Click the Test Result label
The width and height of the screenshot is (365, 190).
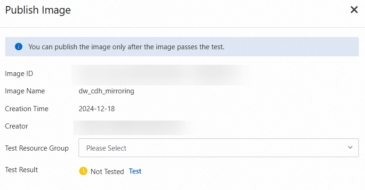click(x=21, y=170)
